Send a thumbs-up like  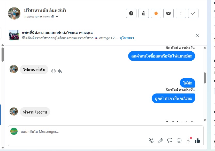tap(198, 140)
